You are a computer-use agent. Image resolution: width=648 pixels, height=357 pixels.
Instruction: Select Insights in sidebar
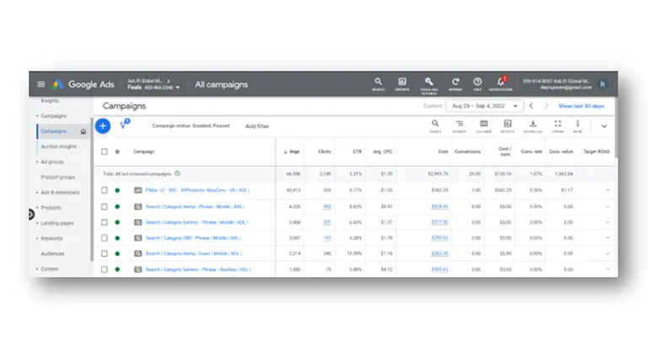(50, 100)
